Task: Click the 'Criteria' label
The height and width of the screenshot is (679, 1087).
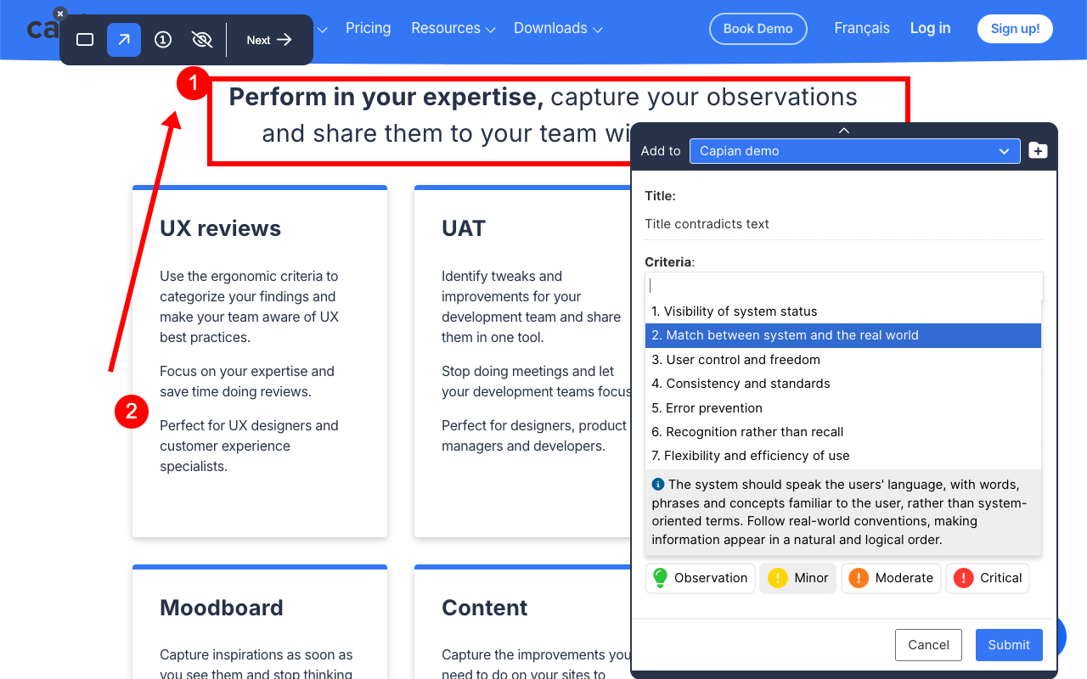Action: coord(668,262)
